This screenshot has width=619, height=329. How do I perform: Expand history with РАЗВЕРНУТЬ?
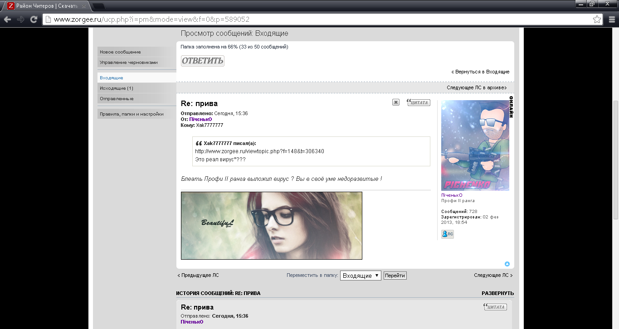[x=498, y=293]
